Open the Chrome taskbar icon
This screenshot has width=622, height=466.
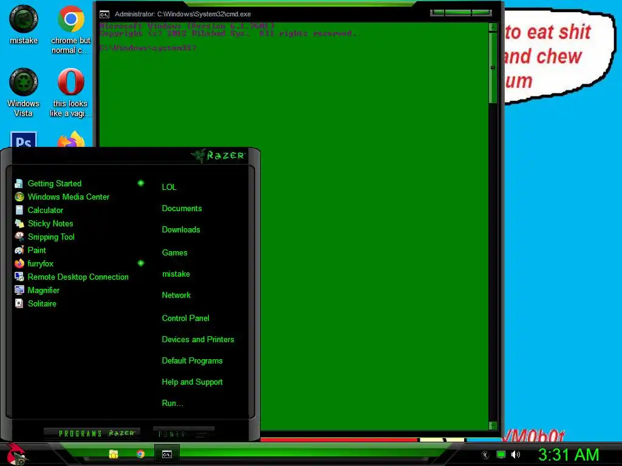(140, 454)
